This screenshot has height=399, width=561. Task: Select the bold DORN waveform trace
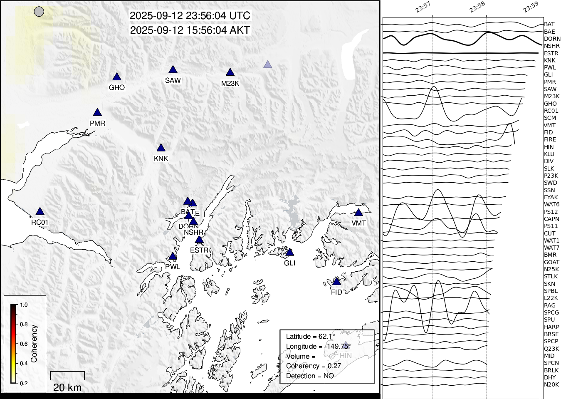point(463,39)
